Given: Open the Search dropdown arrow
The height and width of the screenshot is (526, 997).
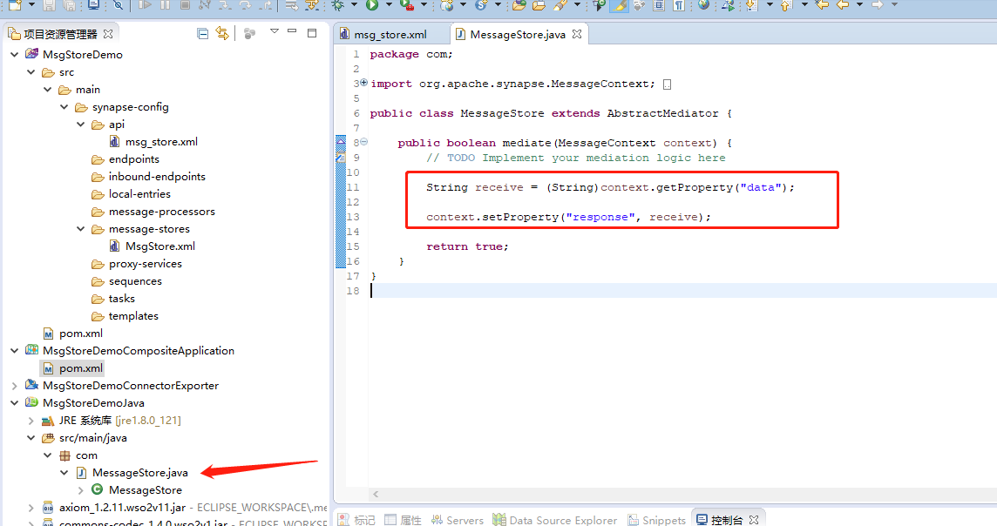Looking at the screenshot, I should (x=577, y=4).
